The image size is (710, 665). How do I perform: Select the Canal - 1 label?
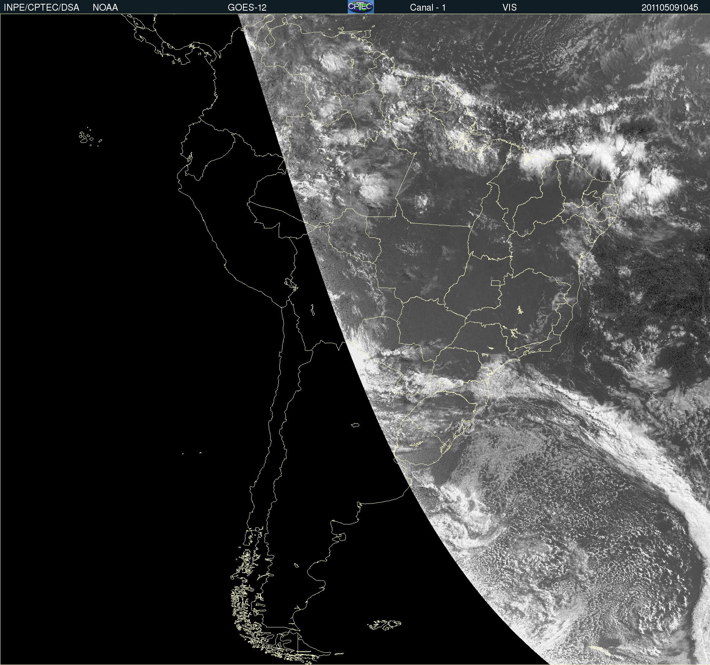[428, 8]
